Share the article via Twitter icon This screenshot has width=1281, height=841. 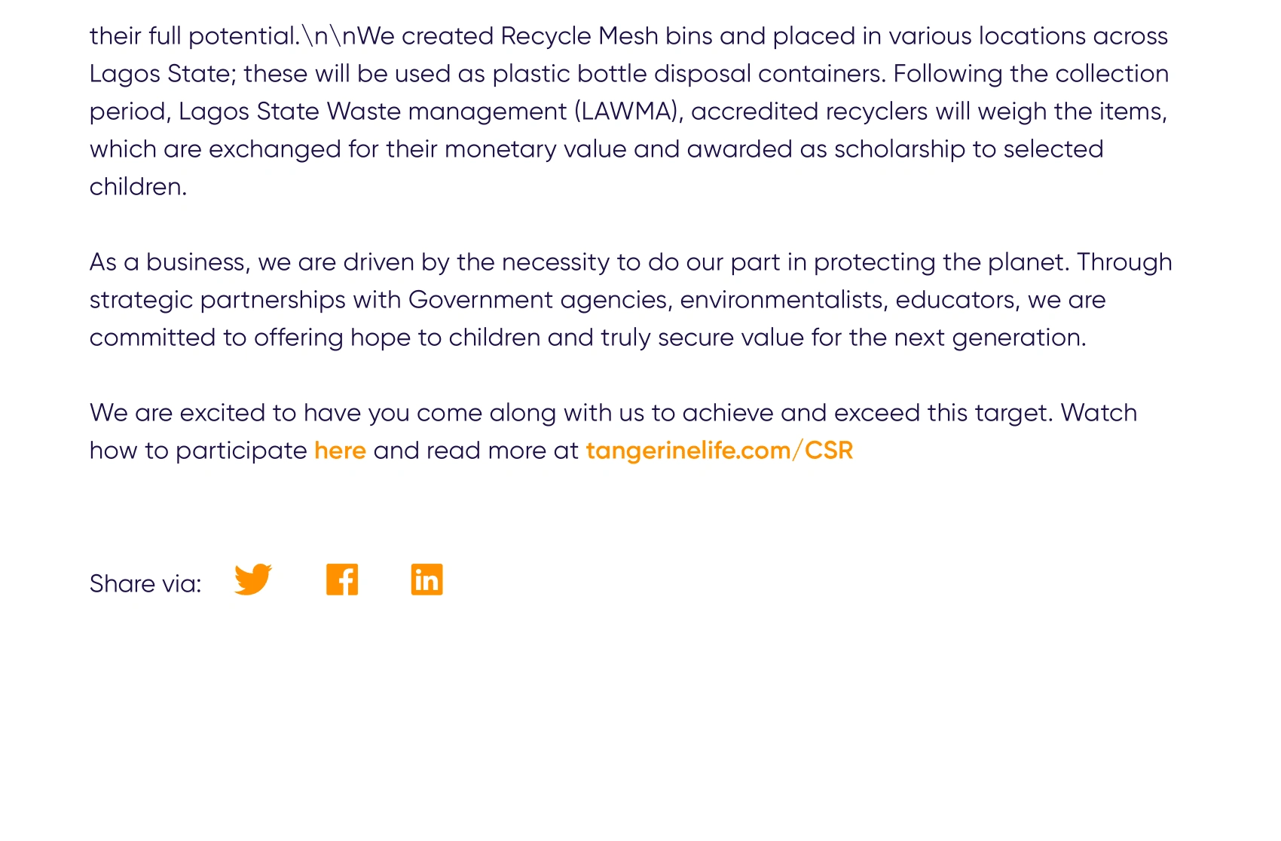click(x=253, y=580)
